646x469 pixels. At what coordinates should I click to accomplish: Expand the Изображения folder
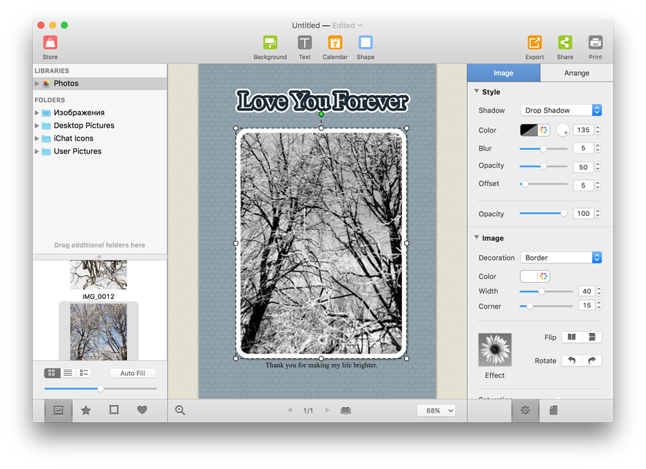37,113
